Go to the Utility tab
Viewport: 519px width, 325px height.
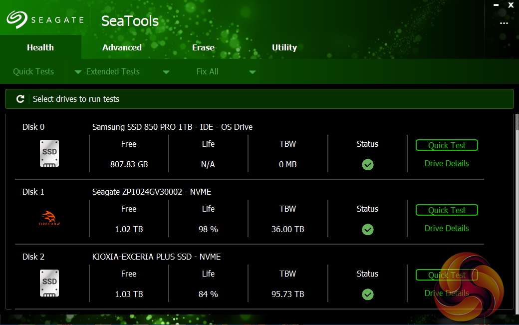coord(284,47)
